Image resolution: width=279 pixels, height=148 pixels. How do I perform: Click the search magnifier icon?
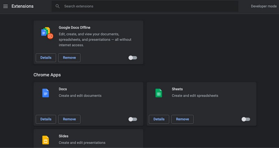point(57,6)
